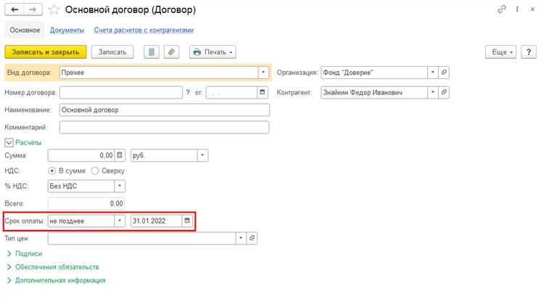544x304 pixels.
Task: Open the % НДС dropdown list
Action: tap(120, 186)
